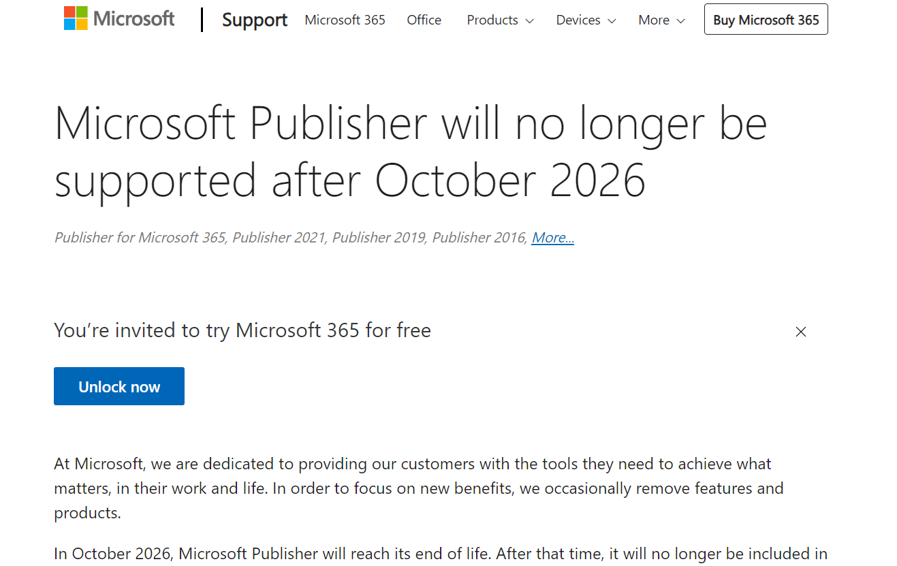Click the Buy Microsoft 365 button
Viewport: 897px width, 566px height.
(x=766, y=19)
